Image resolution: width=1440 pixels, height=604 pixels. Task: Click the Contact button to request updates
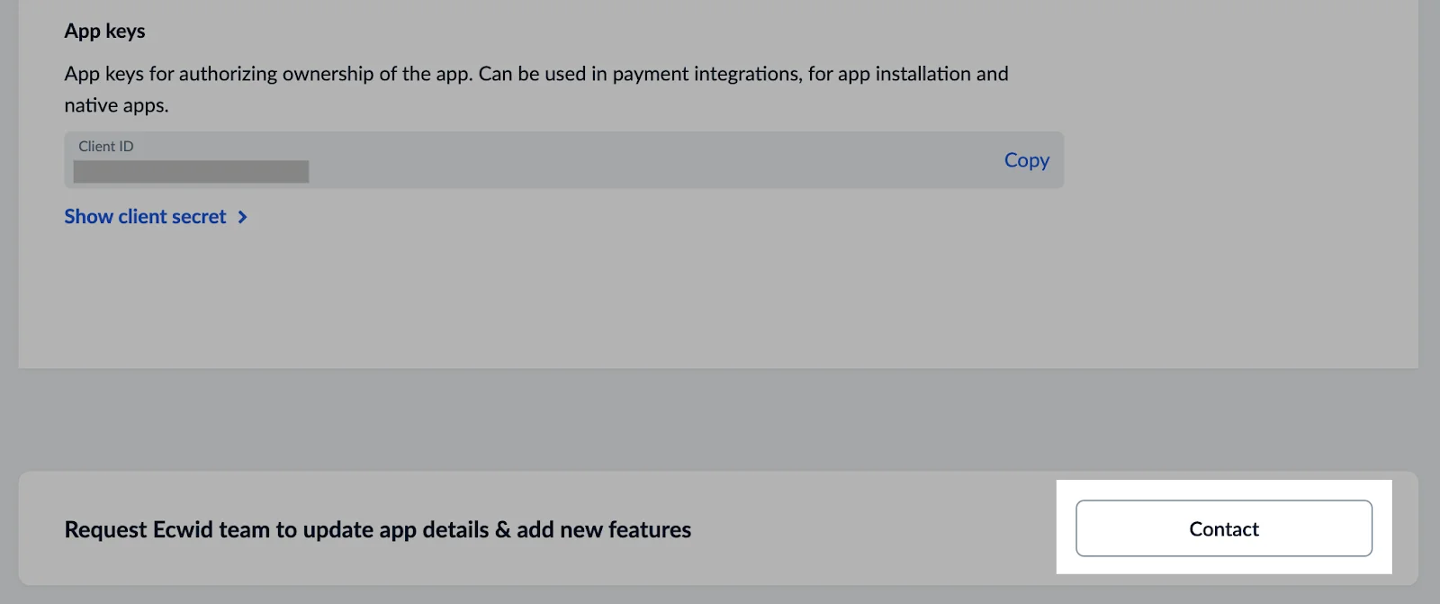(x=1222, y=528)
